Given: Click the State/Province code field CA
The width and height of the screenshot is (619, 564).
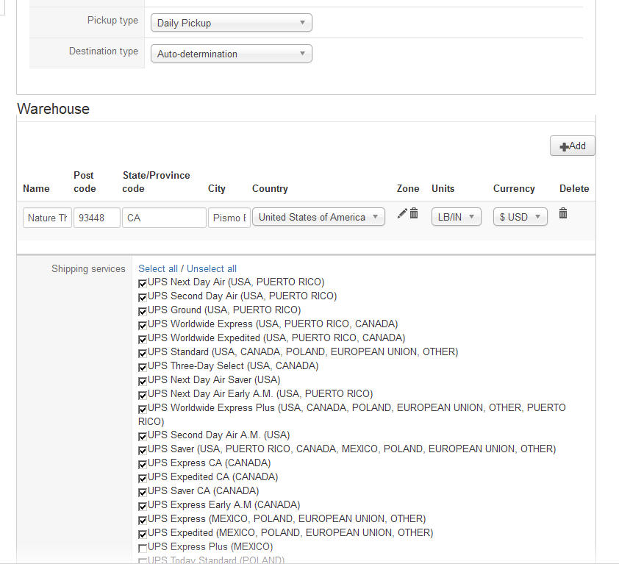Looking at the screenshot, I should [164, 218].
